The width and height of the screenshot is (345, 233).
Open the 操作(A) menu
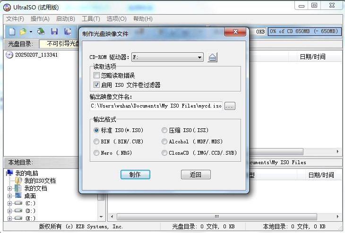coord(40,19)
